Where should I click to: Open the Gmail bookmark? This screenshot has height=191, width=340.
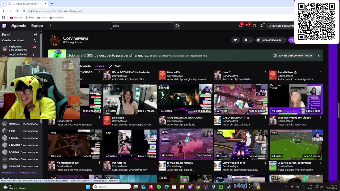coord(42,18)
